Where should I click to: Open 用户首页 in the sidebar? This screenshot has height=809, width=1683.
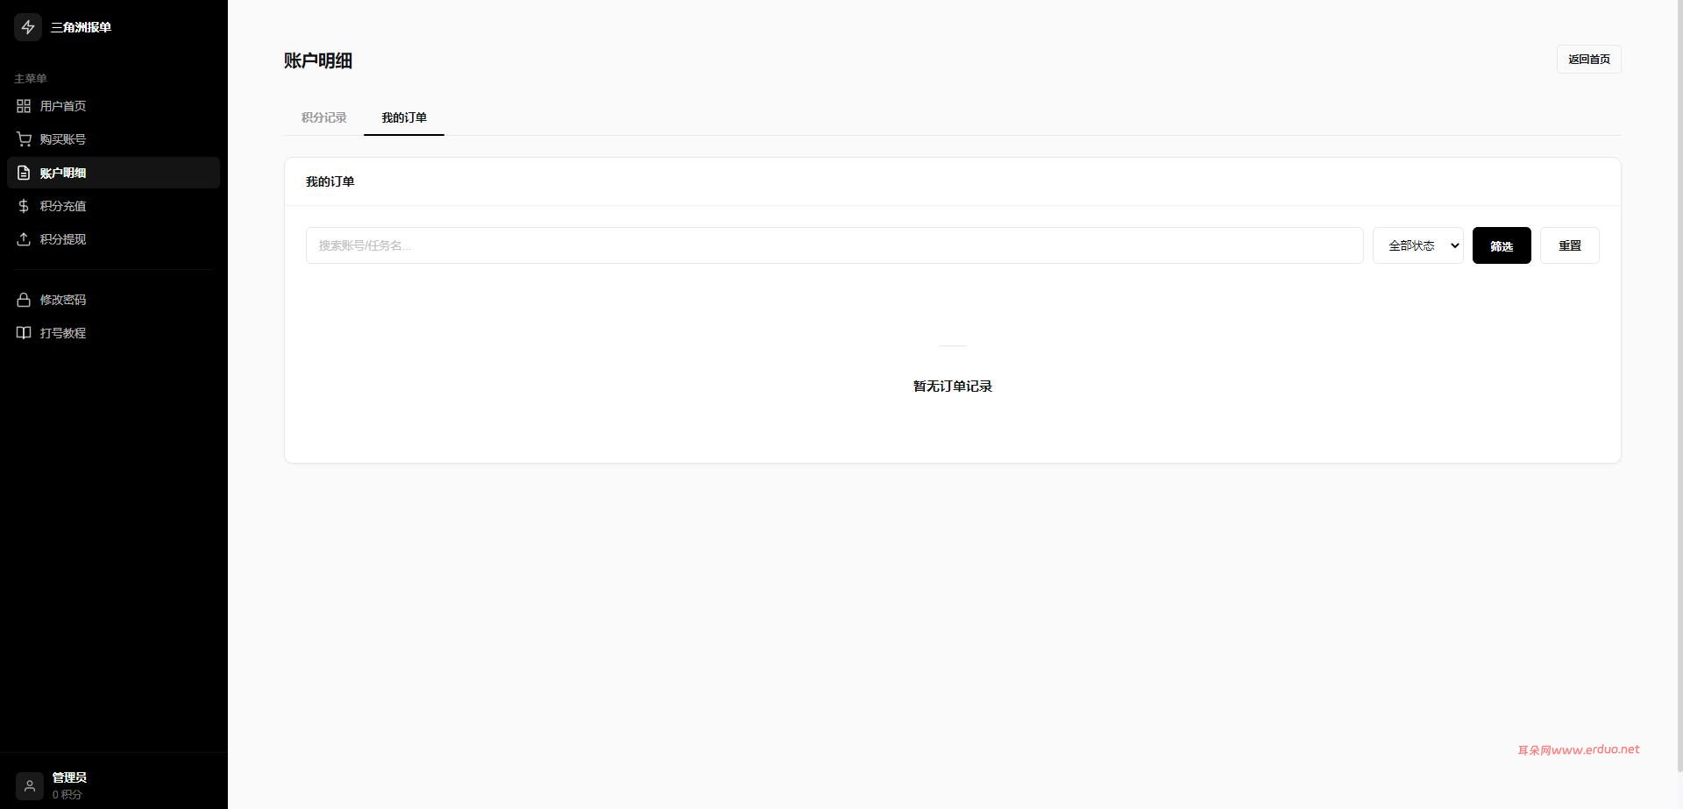tap(113, 106)
